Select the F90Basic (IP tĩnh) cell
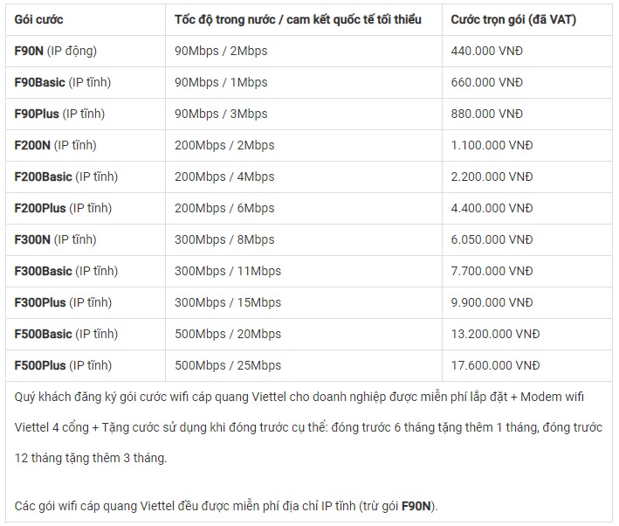The height and width of the screenshot is (526, 619). (x=86, y=82)
